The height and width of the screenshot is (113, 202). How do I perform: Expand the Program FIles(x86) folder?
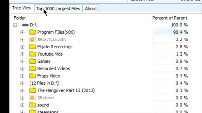[x=22, y=32]
